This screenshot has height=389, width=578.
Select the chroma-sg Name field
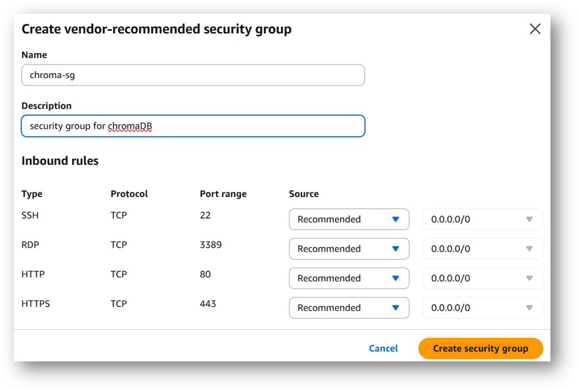tap(193, 75)
